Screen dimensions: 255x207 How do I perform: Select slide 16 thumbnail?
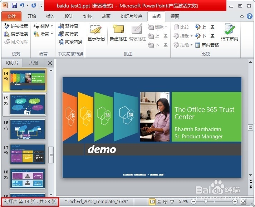[28, 129]
